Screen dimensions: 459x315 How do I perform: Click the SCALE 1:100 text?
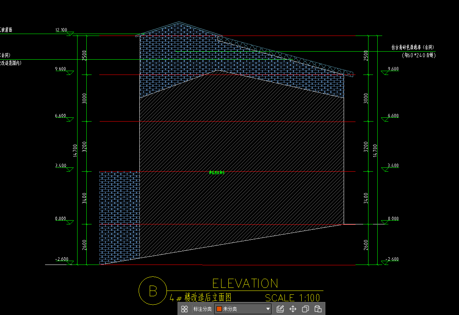pos(293,298)
